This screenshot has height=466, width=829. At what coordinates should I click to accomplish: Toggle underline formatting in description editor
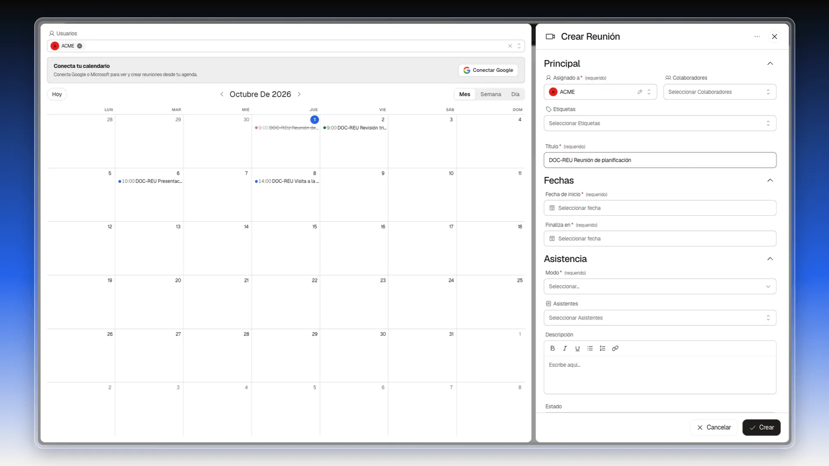[577, 348]
